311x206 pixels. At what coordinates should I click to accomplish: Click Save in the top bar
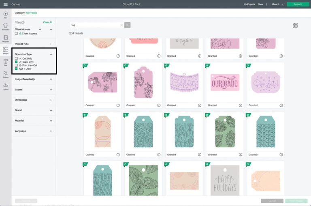[260, 4]
